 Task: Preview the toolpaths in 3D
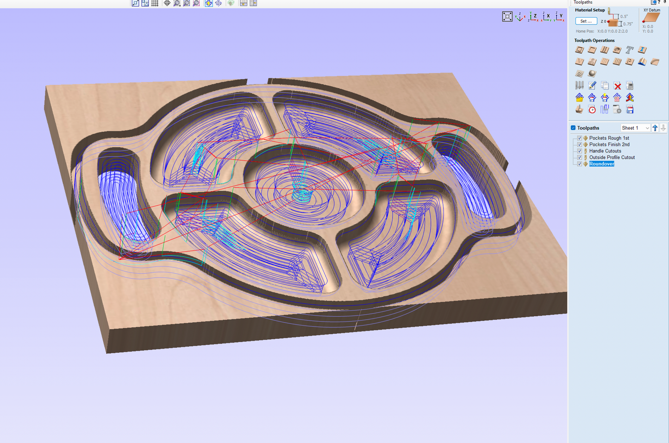tap(579, 109)
